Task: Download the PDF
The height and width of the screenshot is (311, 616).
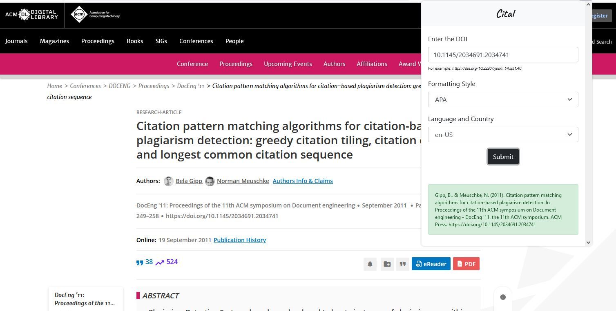Action: pyautogui.click(x=466, y=264)
